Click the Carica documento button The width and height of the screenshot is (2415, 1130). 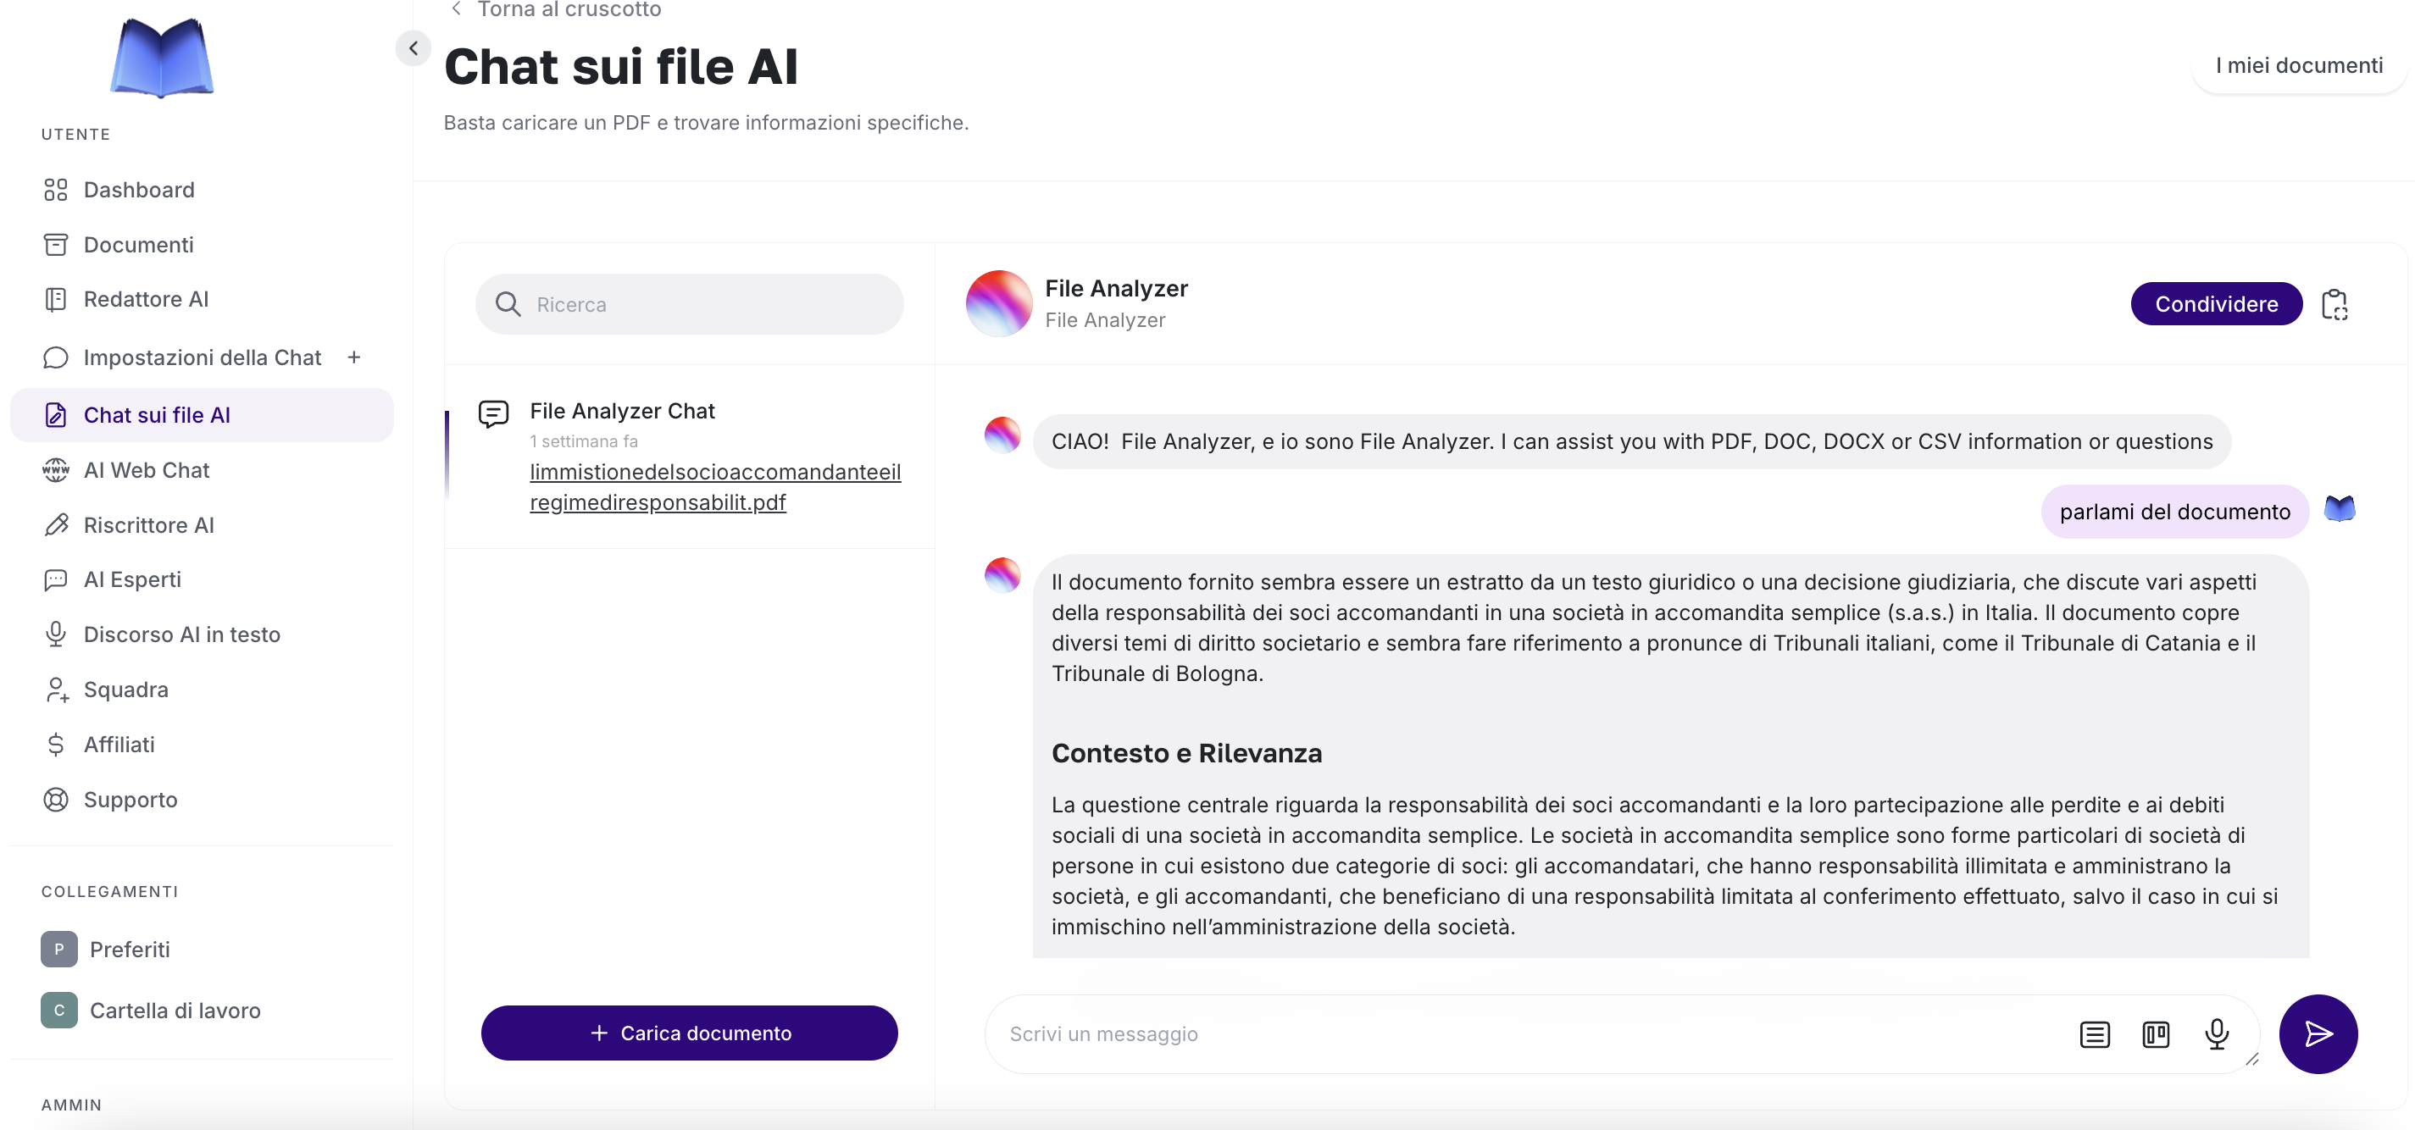tap(688, 1033)
